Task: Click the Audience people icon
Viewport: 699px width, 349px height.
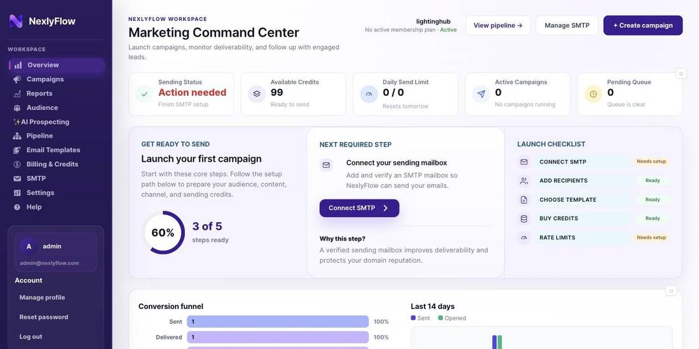Action: pyautogui.click(x=17, y=108)
